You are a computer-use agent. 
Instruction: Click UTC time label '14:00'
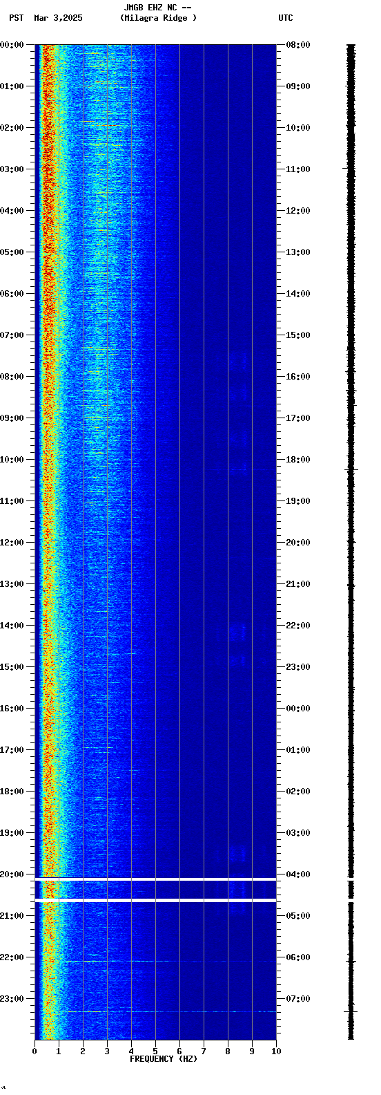(298, 293)
